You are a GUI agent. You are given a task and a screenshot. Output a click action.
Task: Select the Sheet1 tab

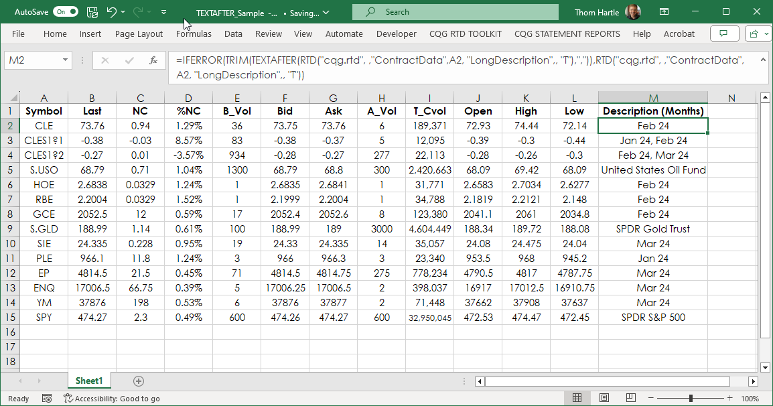point(89,380)
